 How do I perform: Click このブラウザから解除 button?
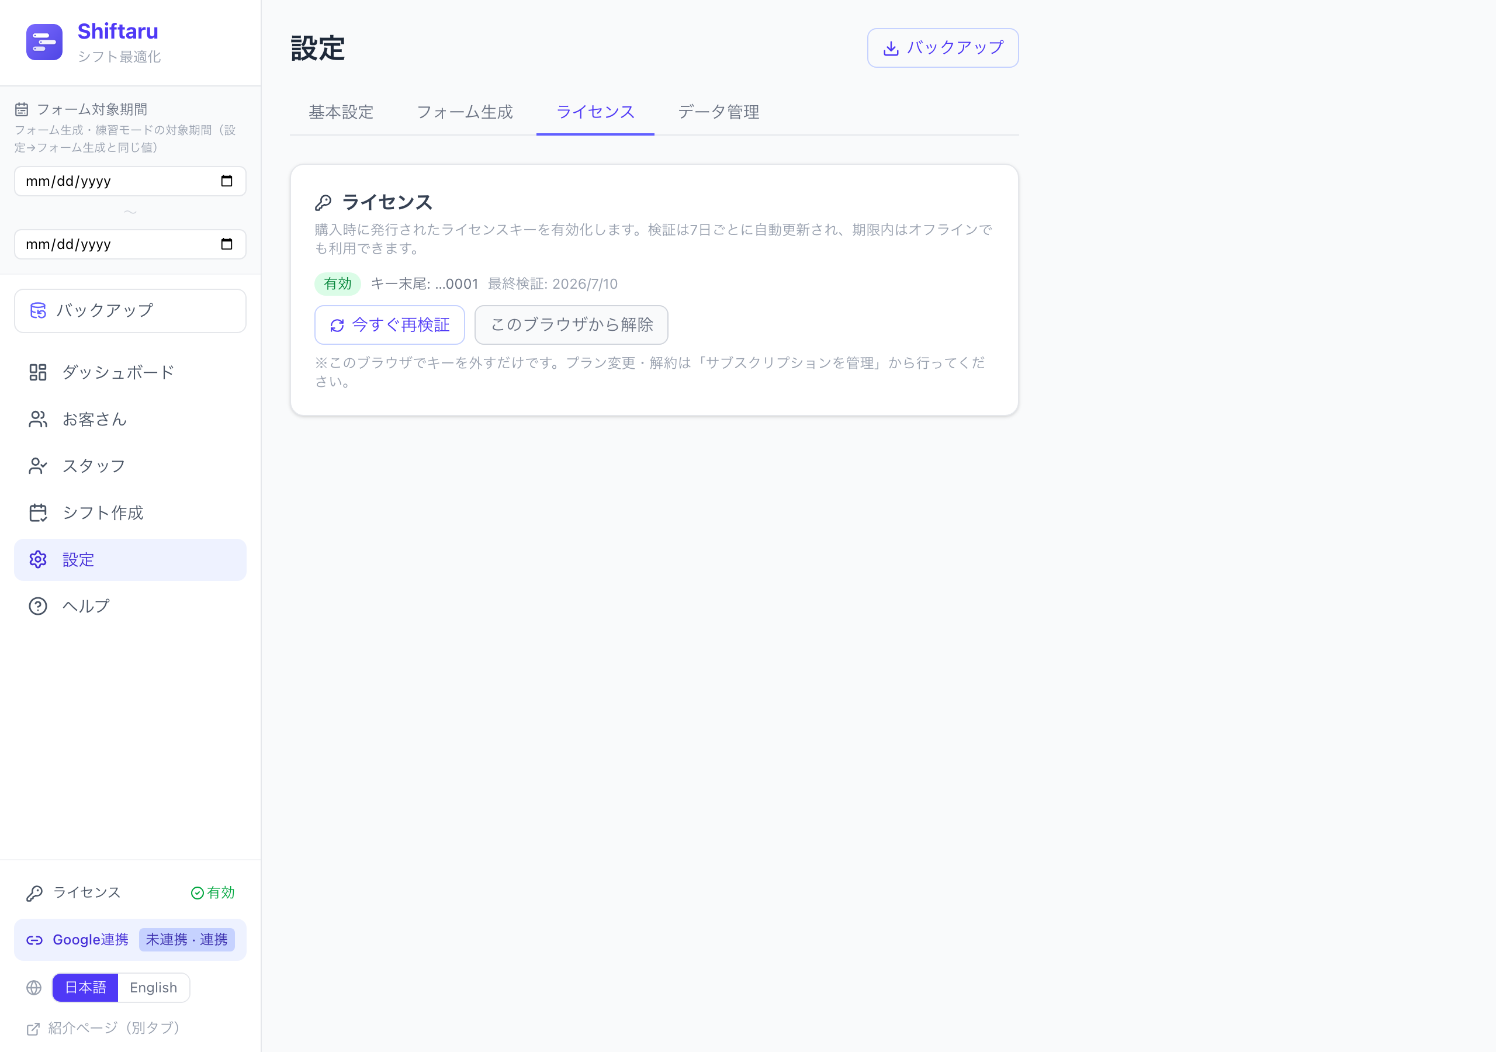tap(572, 326)
